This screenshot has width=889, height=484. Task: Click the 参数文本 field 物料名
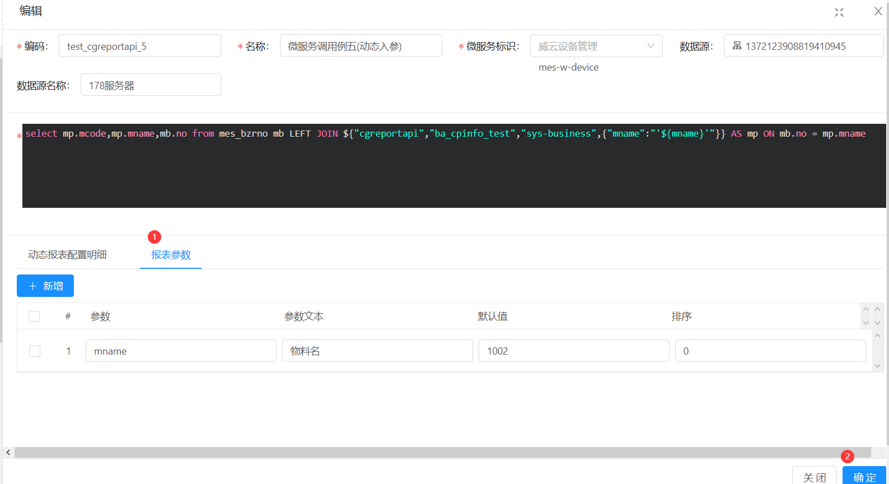point(377,351)
